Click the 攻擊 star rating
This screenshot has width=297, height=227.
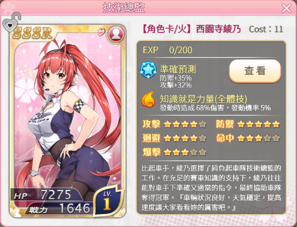tap(185, 124)
